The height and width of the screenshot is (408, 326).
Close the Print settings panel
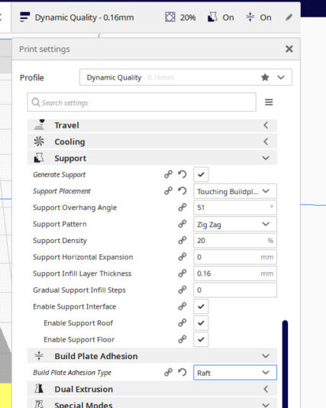[289, 49]
